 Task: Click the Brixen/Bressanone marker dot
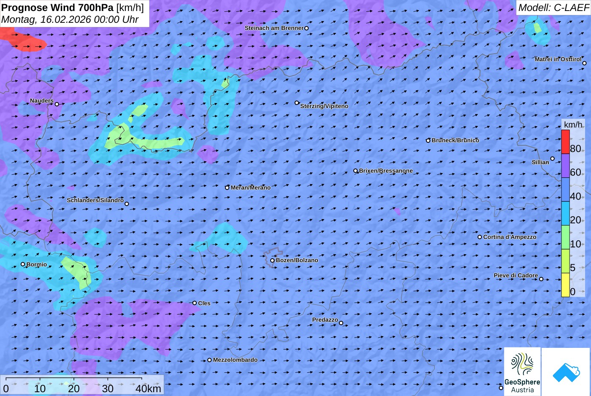(355, 171)
